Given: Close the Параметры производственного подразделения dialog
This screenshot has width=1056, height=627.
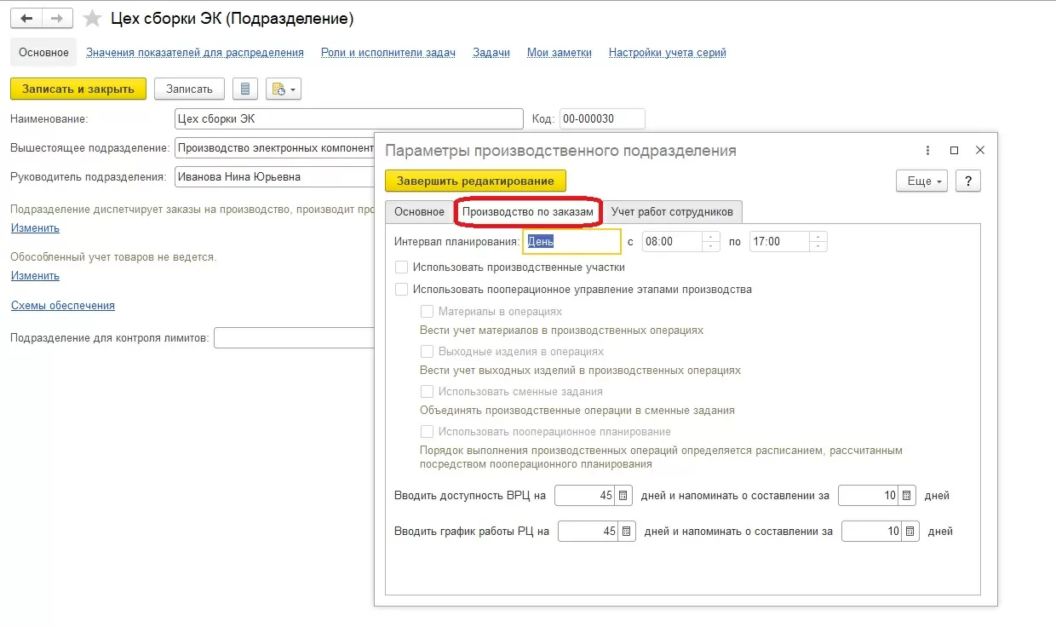Looking at the screenshot, I should click(979, 150).
